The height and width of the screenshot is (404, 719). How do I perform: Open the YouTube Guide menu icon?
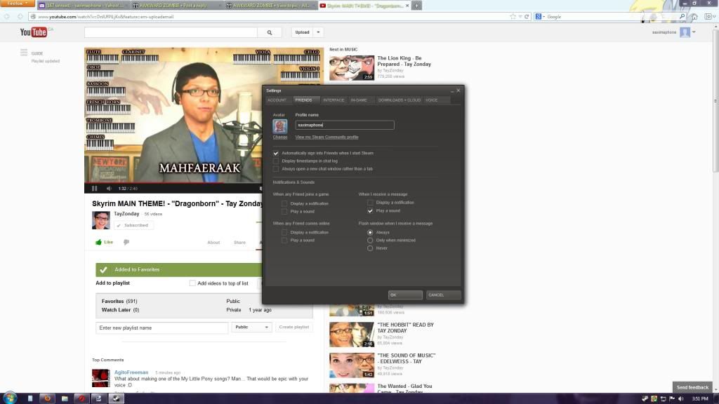point(24,53)
